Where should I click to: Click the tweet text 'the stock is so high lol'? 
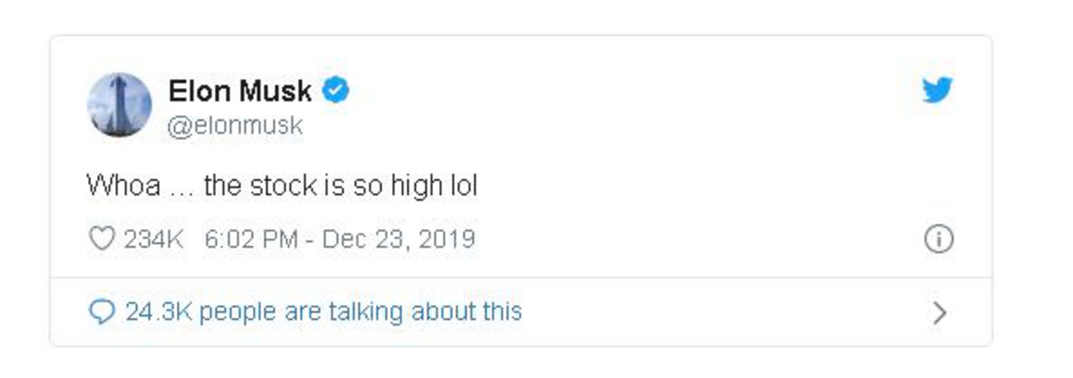(341, 186)
